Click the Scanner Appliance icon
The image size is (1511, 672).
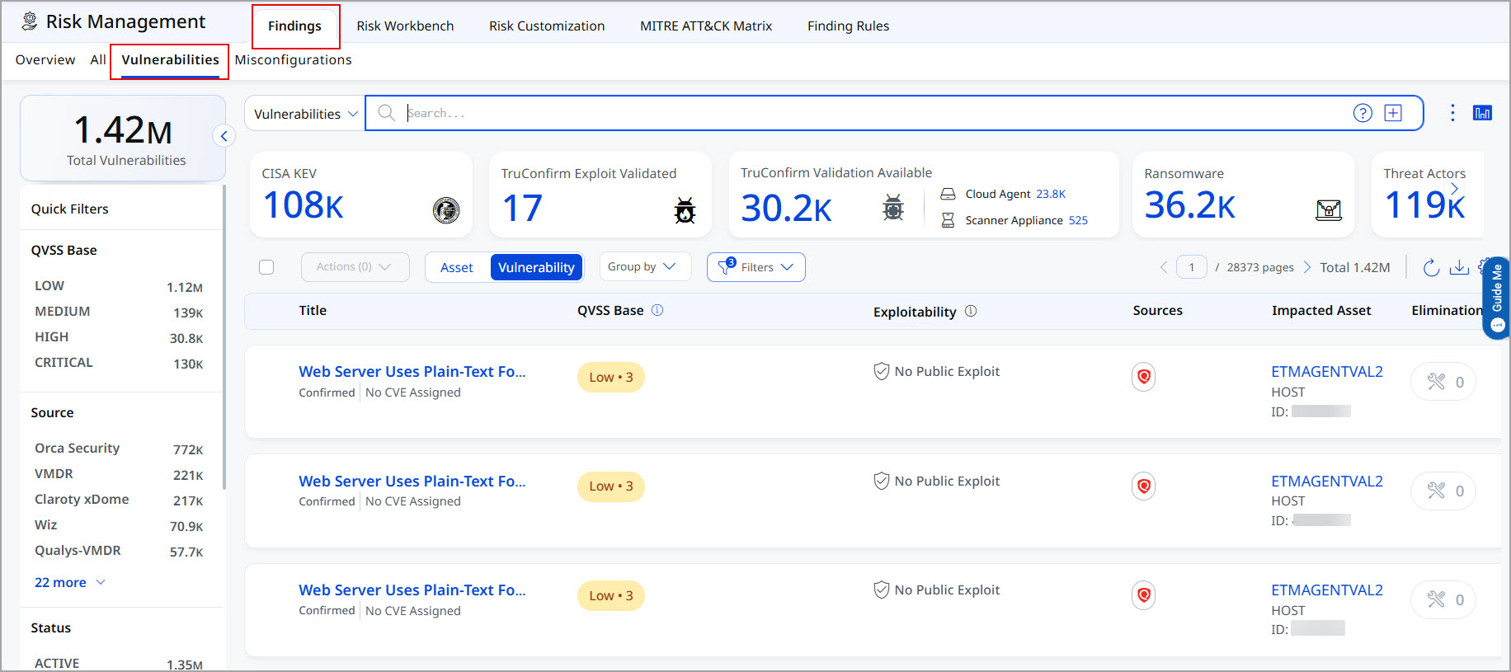(x=948, y=220)
